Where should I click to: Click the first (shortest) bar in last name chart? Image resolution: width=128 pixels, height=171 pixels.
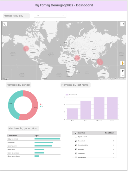[x=73, y=114]
